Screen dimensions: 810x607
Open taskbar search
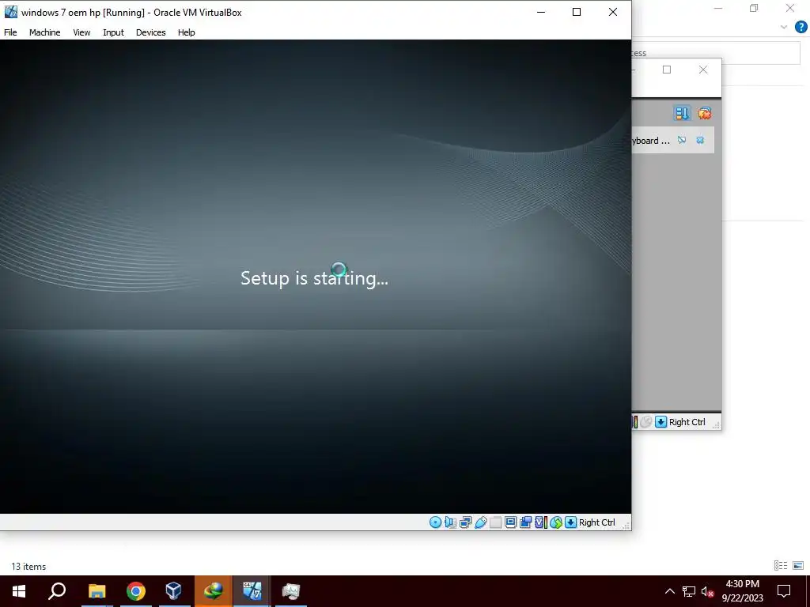57,591
